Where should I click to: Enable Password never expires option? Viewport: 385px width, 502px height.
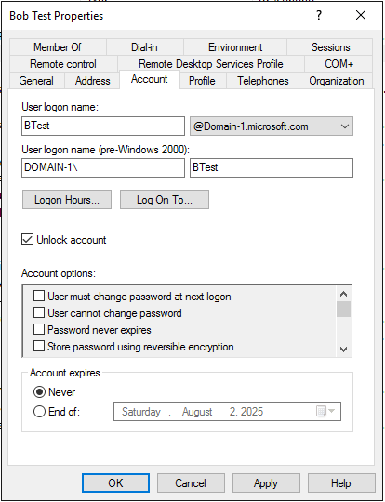tap(39, 329)
